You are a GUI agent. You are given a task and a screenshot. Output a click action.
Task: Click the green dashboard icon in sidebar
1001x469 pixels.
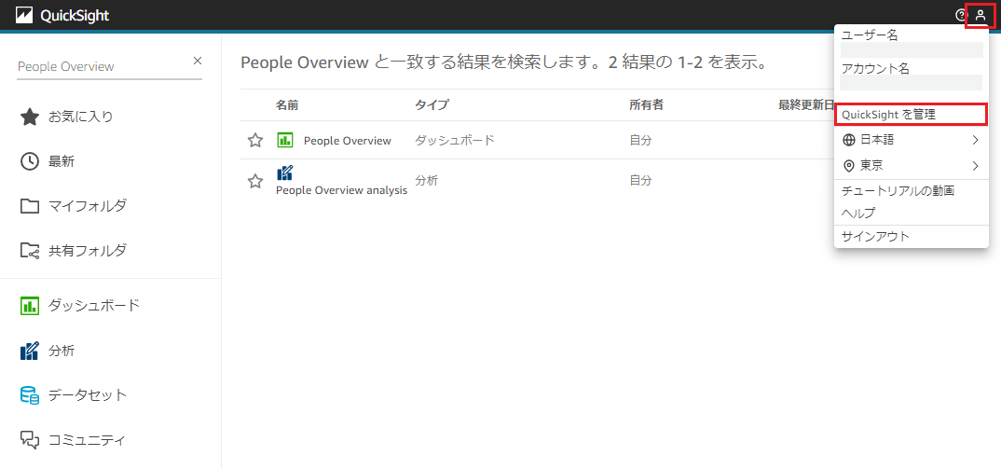(x=30, y=306)
